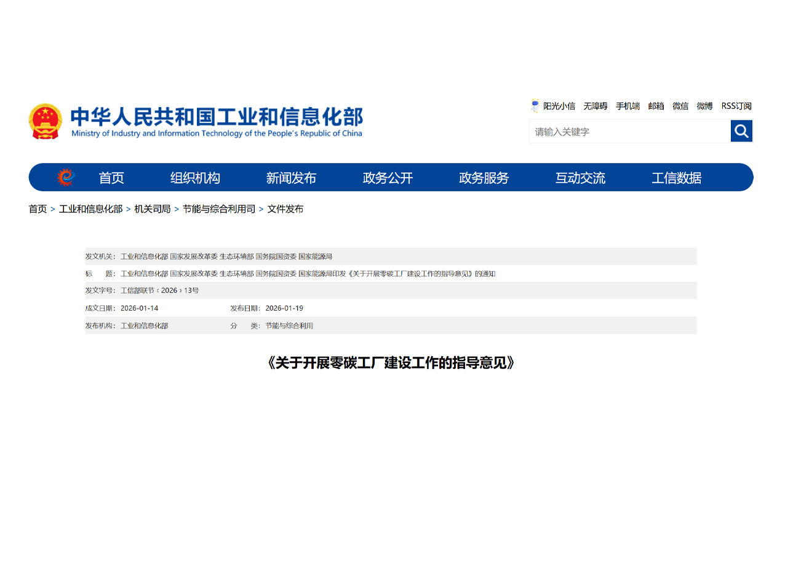Viewport: 785px width, 572px height.
Task: Open the 微博 link
Action: point(704,106)
